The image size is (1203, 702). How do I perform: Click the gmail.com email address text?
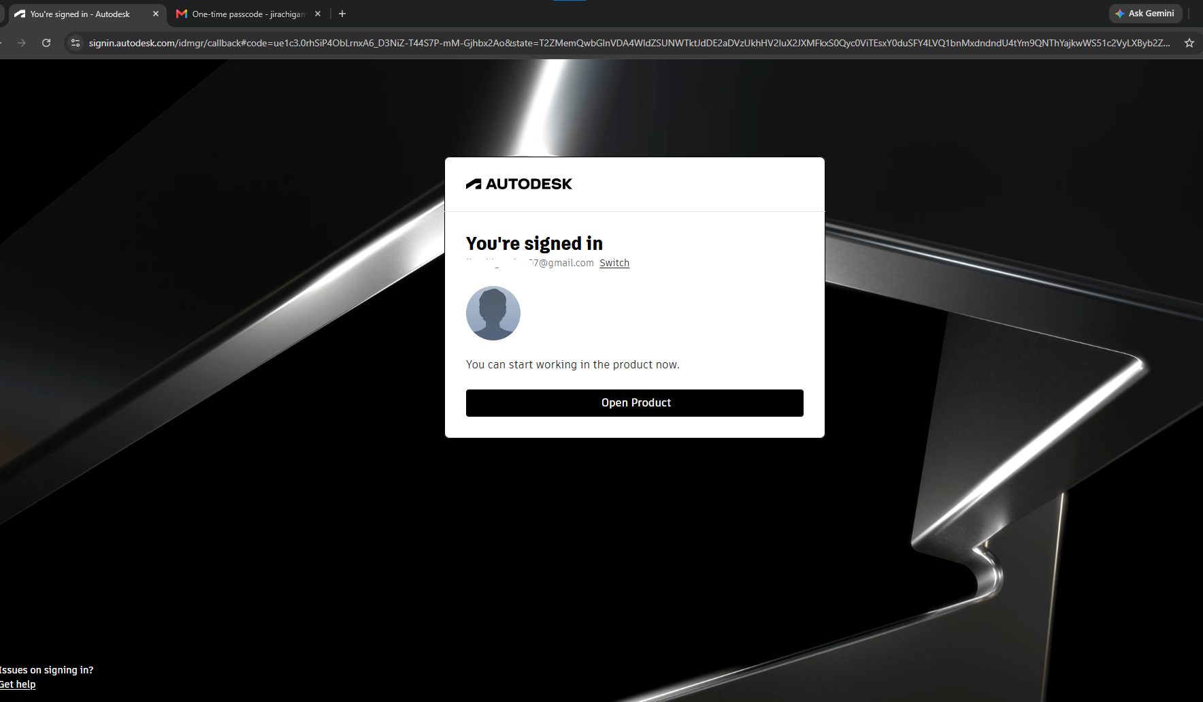pyautogui.click(x=530, y=263)
